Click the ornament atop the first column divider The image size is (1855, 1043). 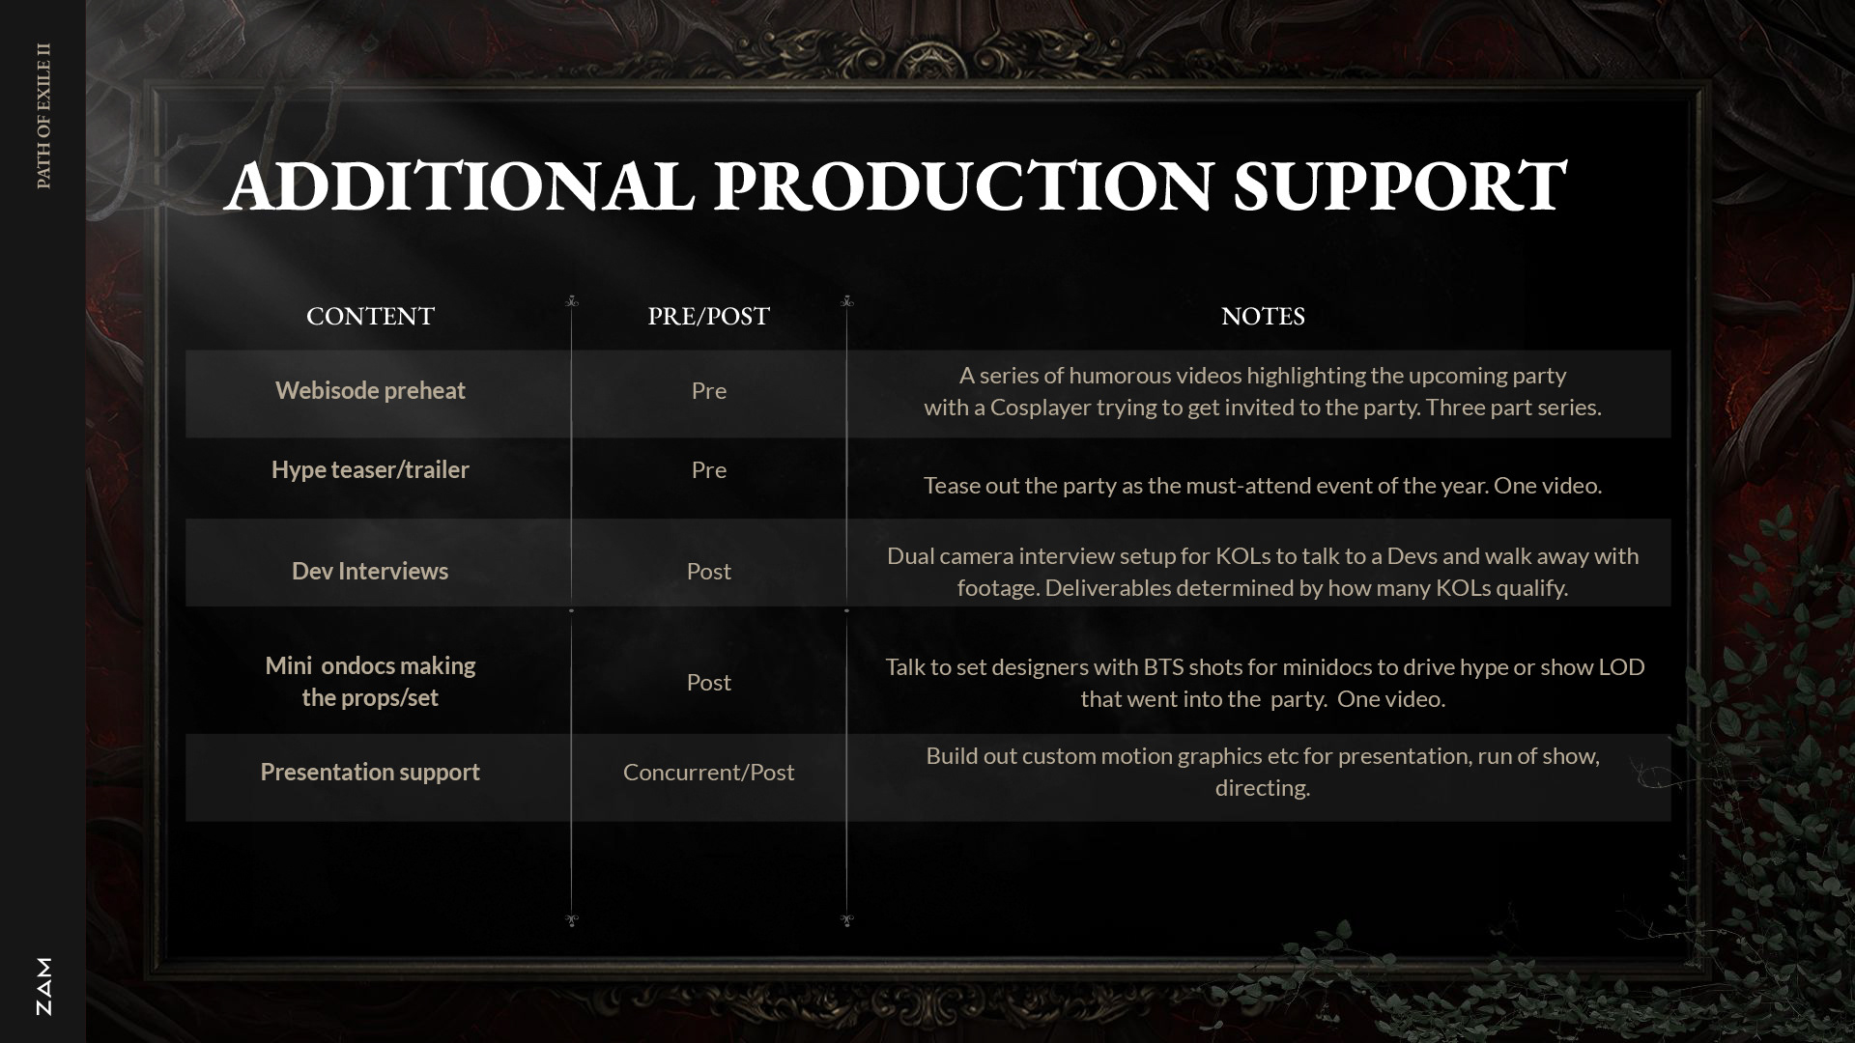[571, 301]
